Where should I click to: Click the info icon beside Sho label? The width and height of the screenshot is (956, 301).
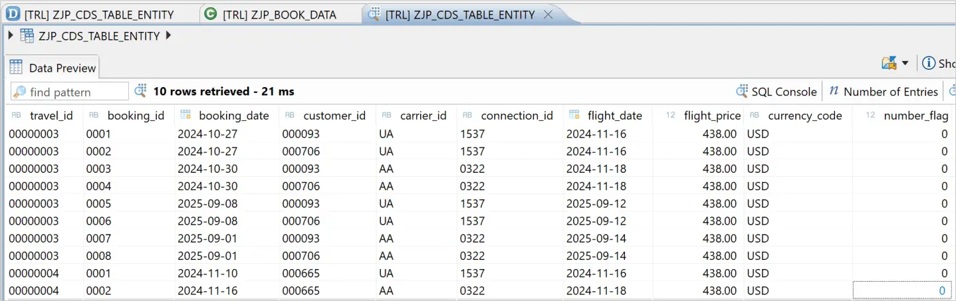point(929,63)
